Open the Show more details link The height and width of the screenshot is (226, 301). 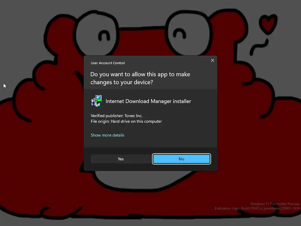click(108, 135)
